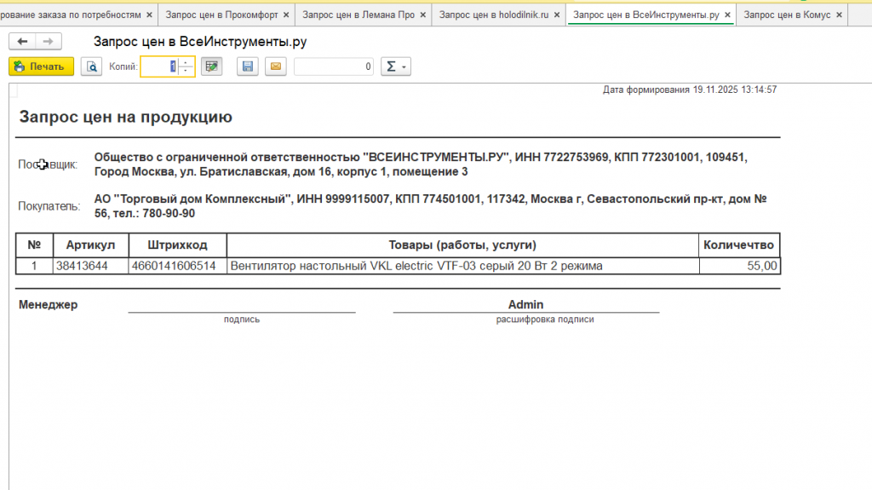Switch to Запрос цен в Прокомфорт tab

(x=221, y=15)
